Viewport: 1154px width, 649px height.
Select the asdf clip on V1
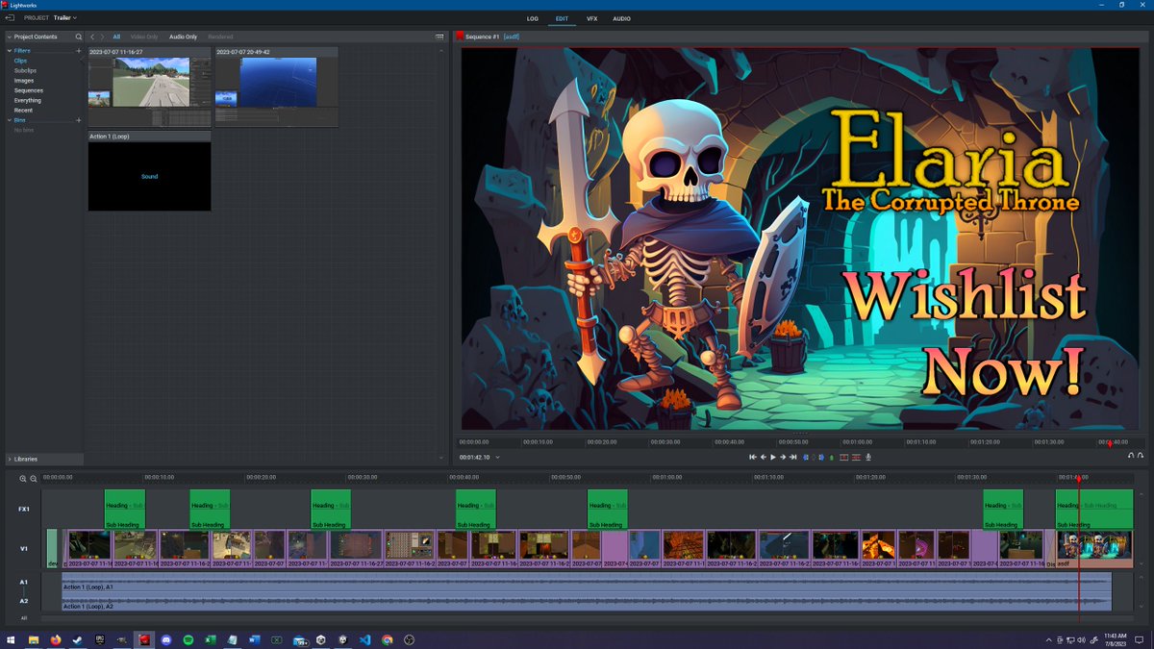(1094, 548)
